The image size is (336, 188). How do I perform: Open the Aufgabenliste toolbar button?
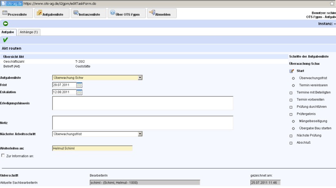pyautogui.click(x=51, y=13)
